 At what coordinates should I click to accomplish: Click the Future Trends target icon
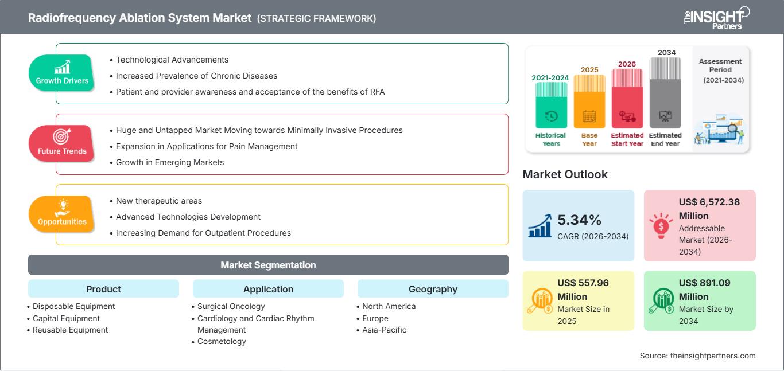(61, 136)
